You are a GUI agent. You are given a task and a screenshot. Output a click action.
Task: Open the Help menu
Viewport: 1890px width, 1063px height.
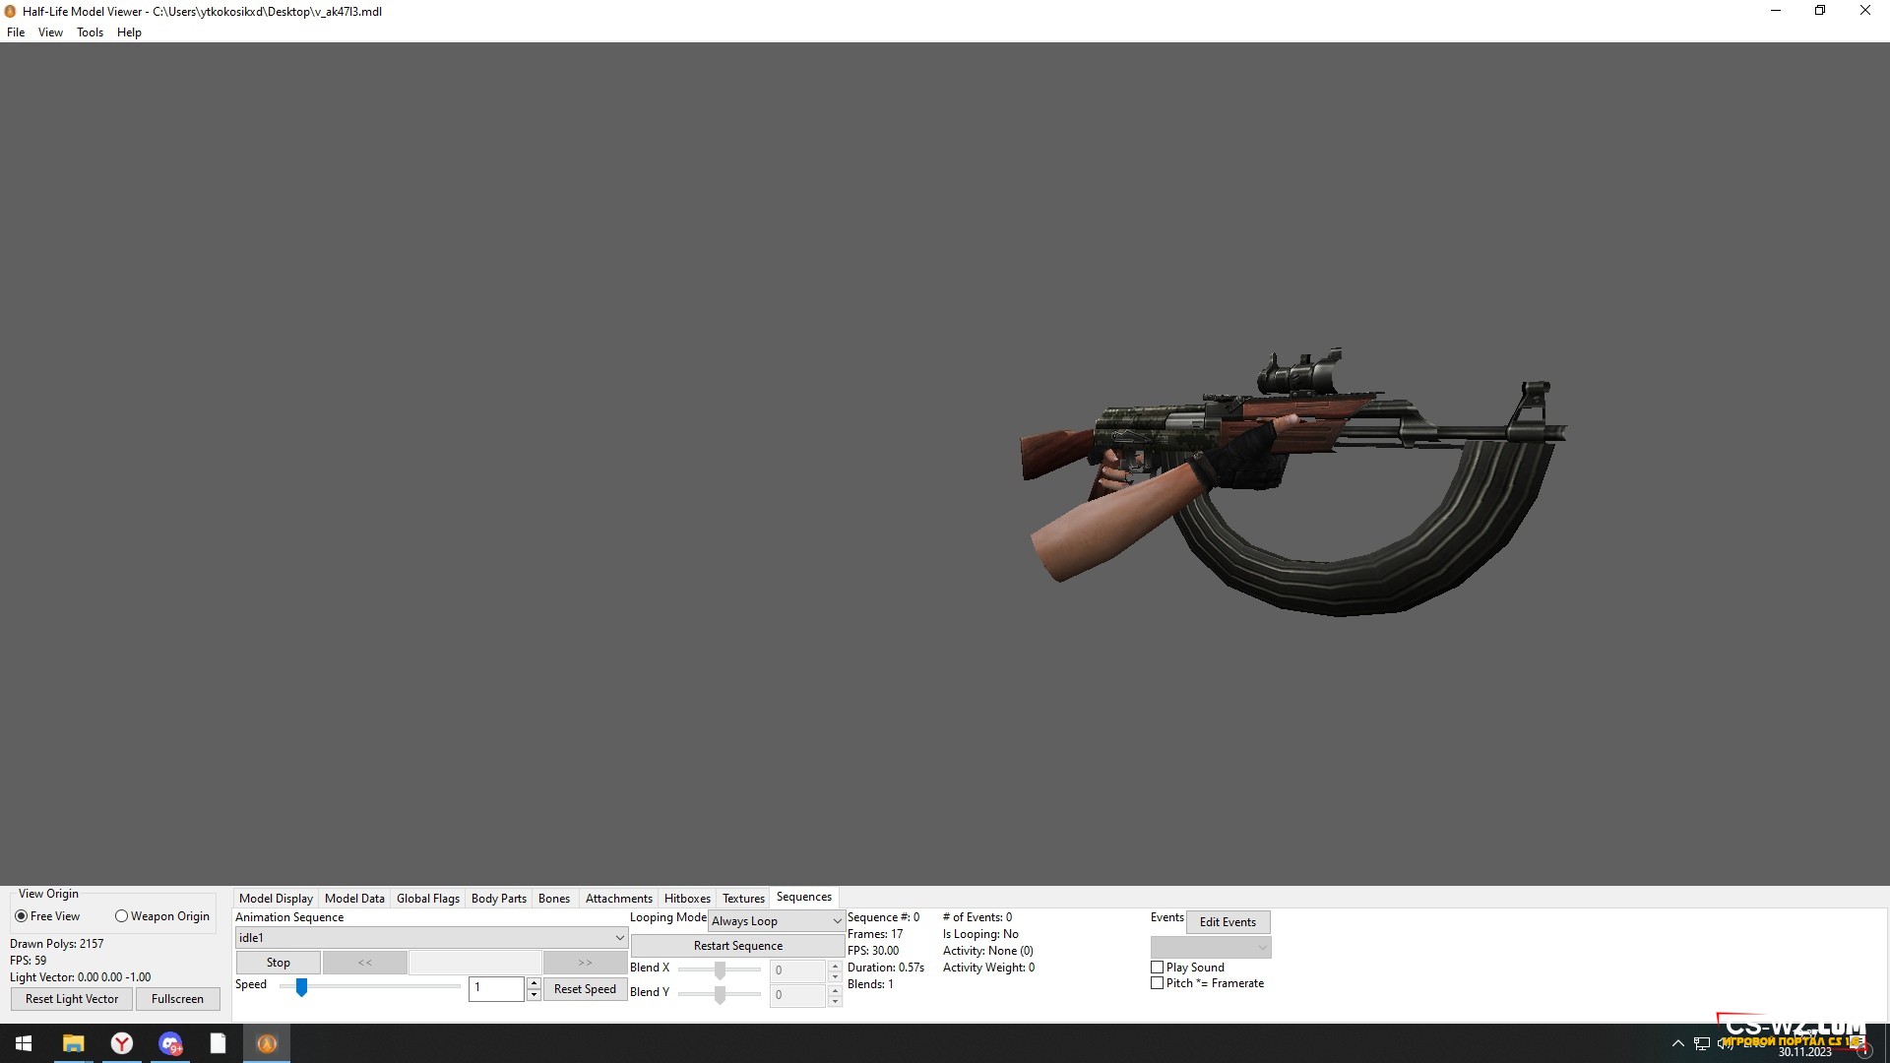(129, 32)
